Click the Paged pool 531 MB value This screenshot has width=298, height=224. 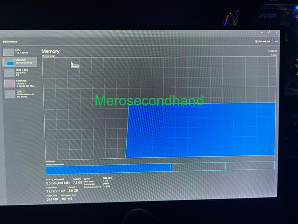(x=52, y=199)
